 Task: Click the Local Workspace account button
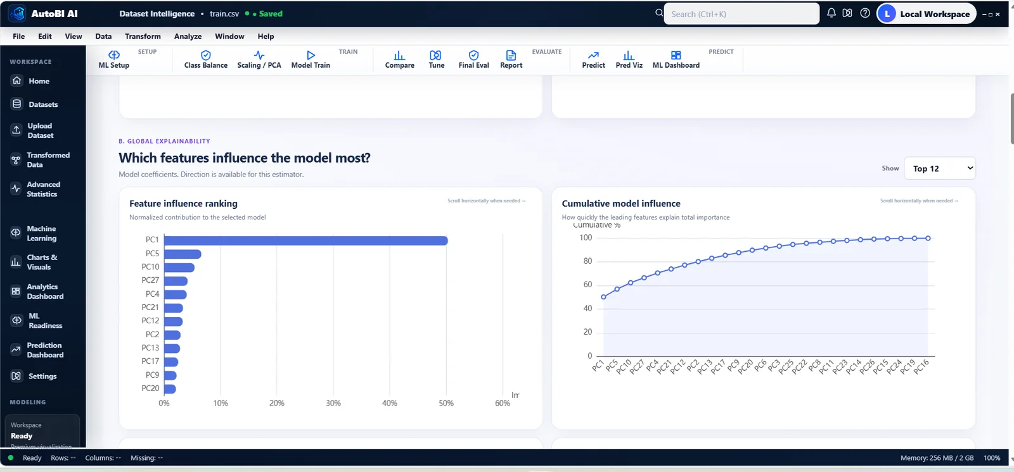point(927,14)
